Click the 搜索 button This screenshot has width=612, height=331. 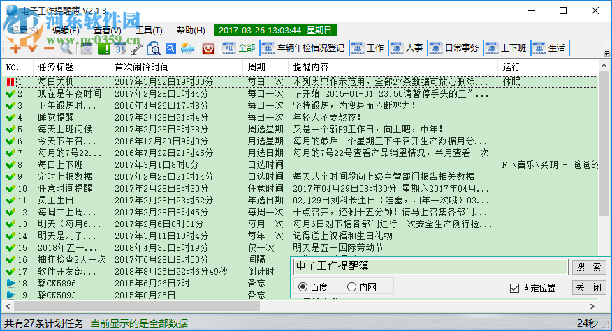point(588,267)
